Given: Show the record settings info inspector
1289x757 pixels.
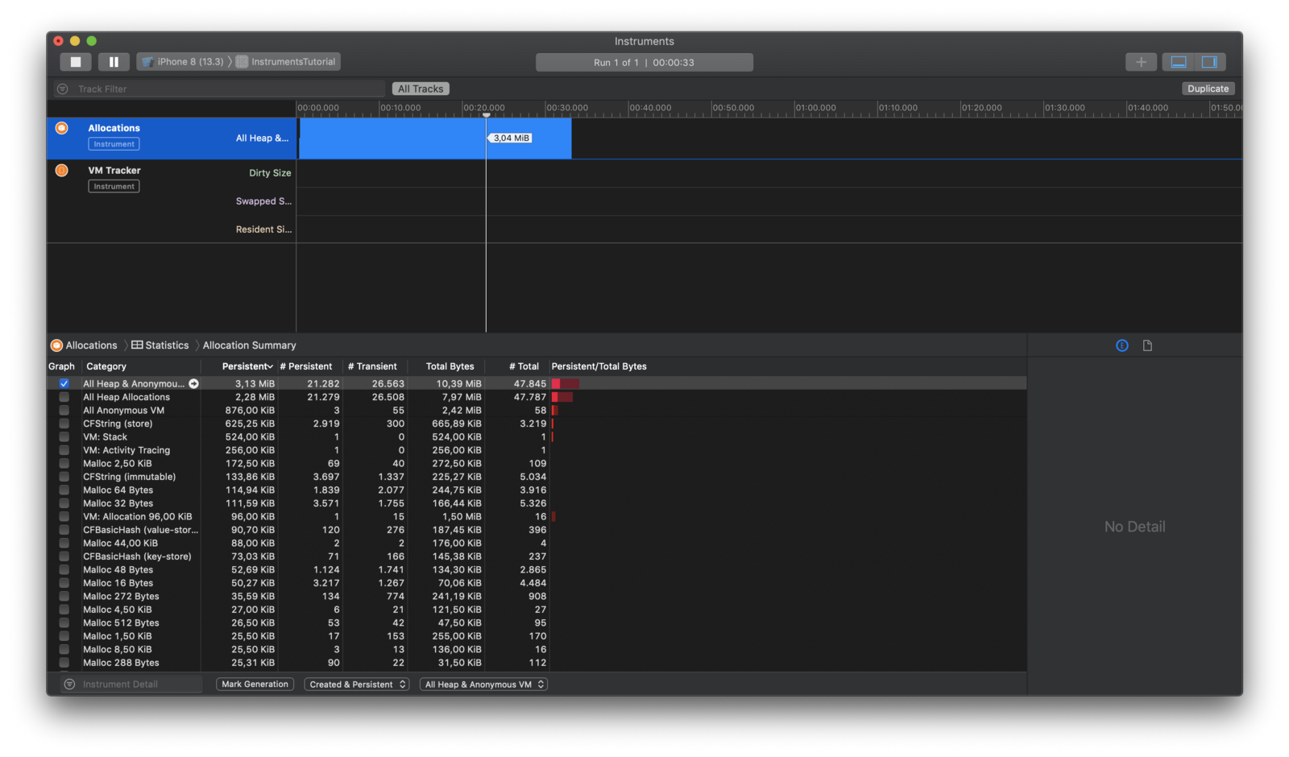Looking at the screenshot, I should point(1122,345).
